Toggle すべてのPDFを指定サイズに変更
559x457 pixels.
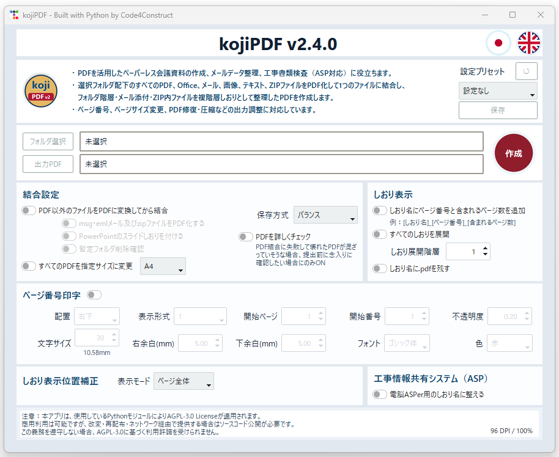29,266
